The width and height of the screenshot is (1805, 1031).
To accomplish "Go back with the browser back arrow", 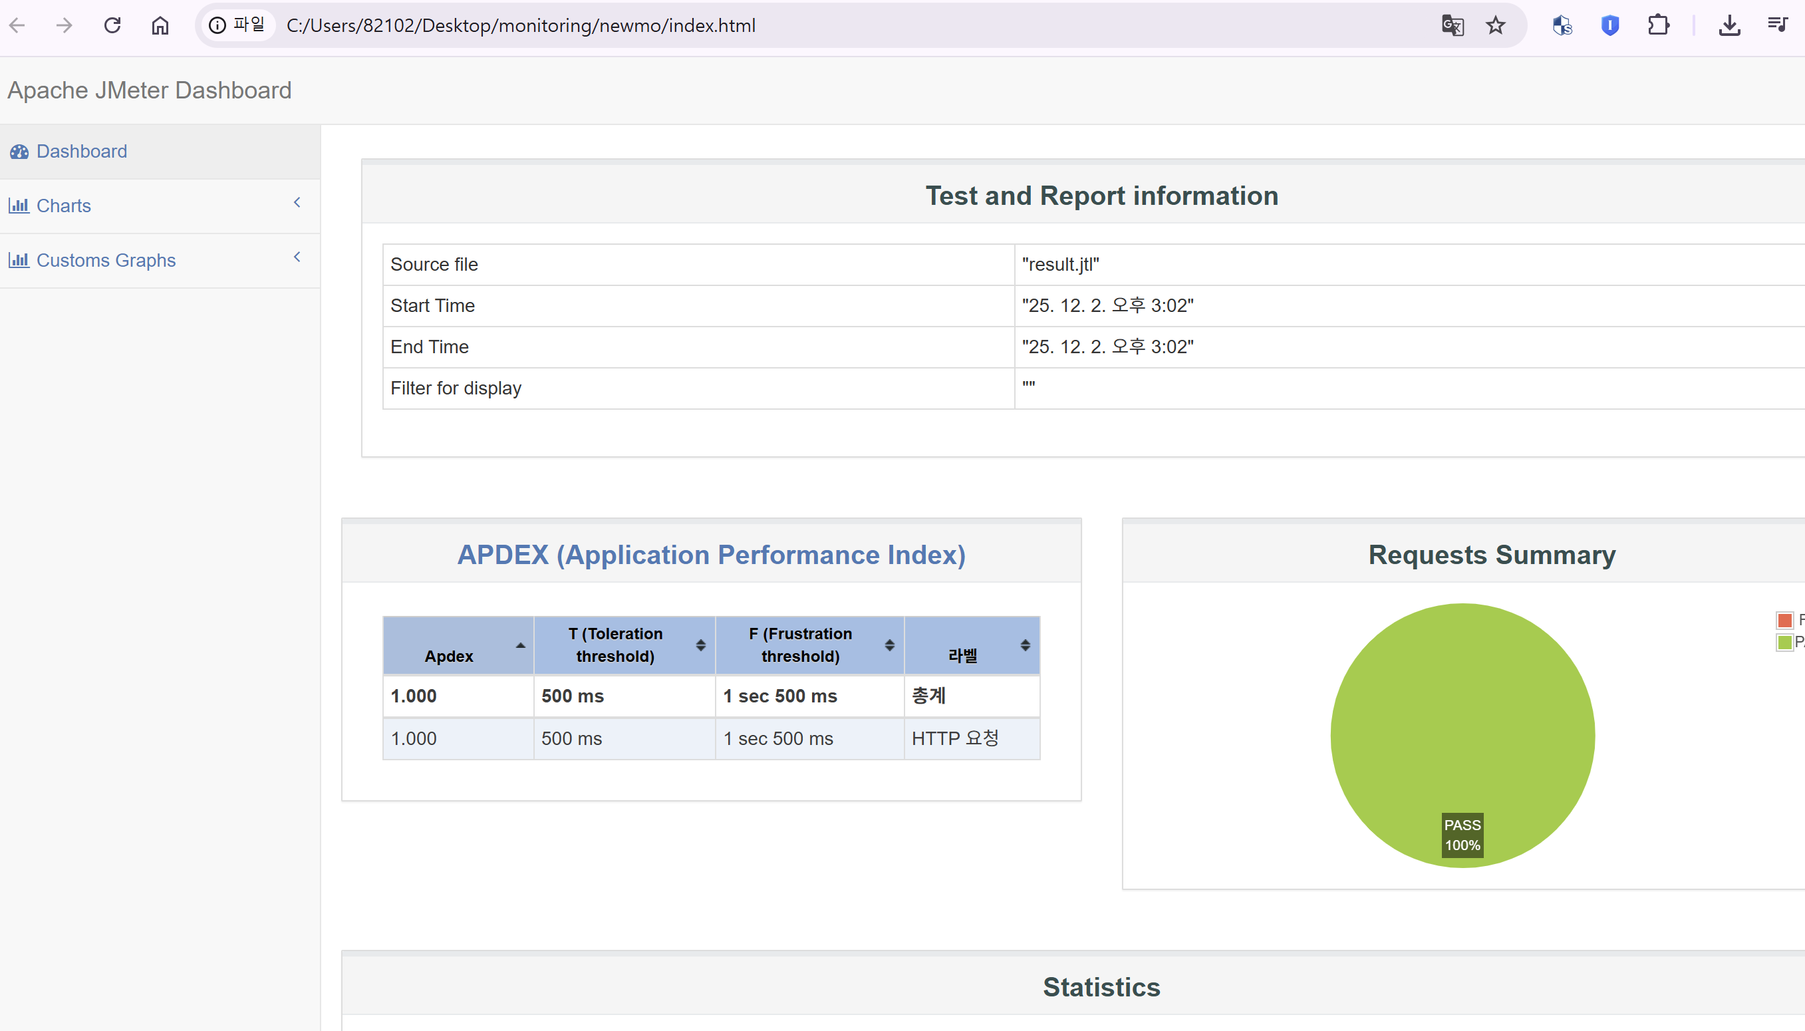I will 17,25.
